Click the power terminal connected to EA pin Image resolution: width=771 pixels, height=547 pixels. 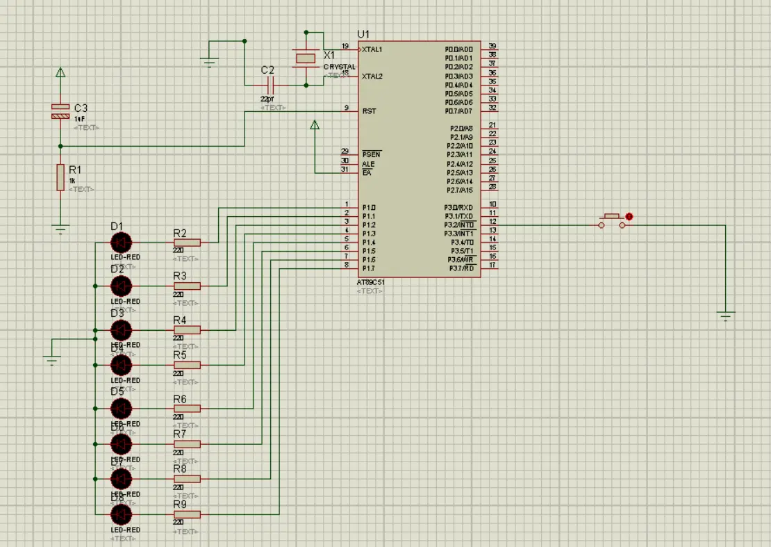click(314, 126)
